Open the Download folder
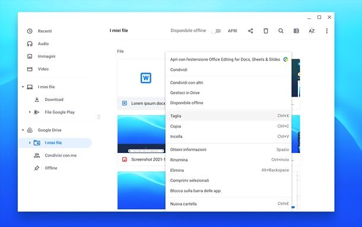 coord(54,100)
